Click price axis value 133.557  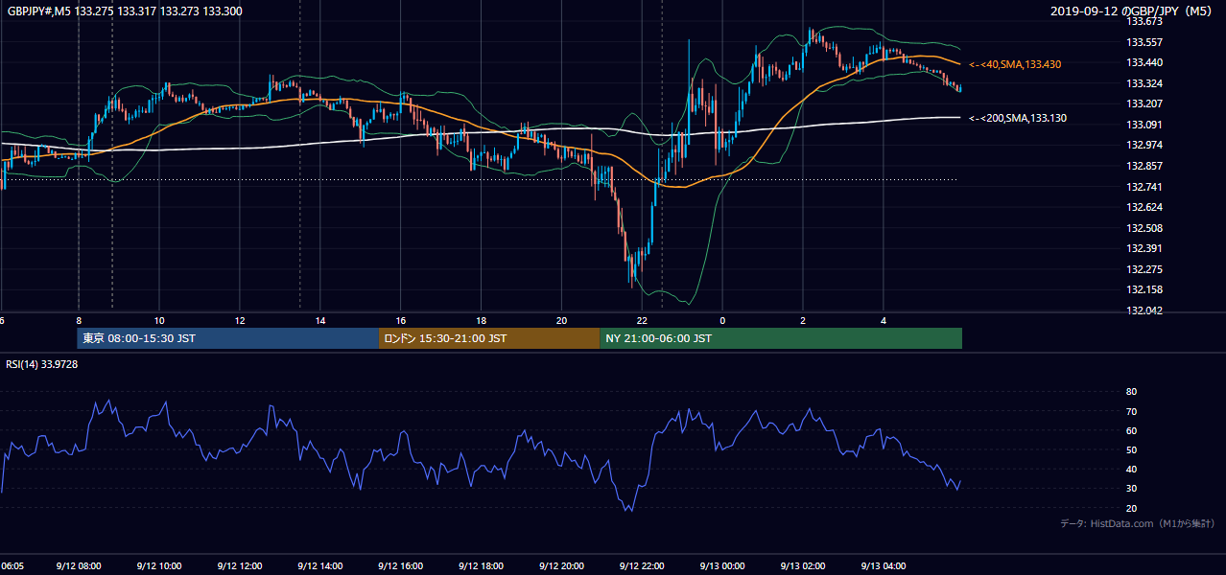[x=1143, y=42]
